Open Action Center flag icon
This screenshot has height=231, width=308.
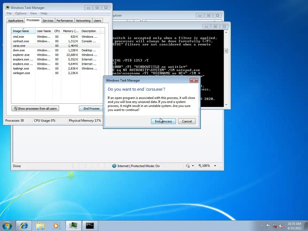point(268,226)
